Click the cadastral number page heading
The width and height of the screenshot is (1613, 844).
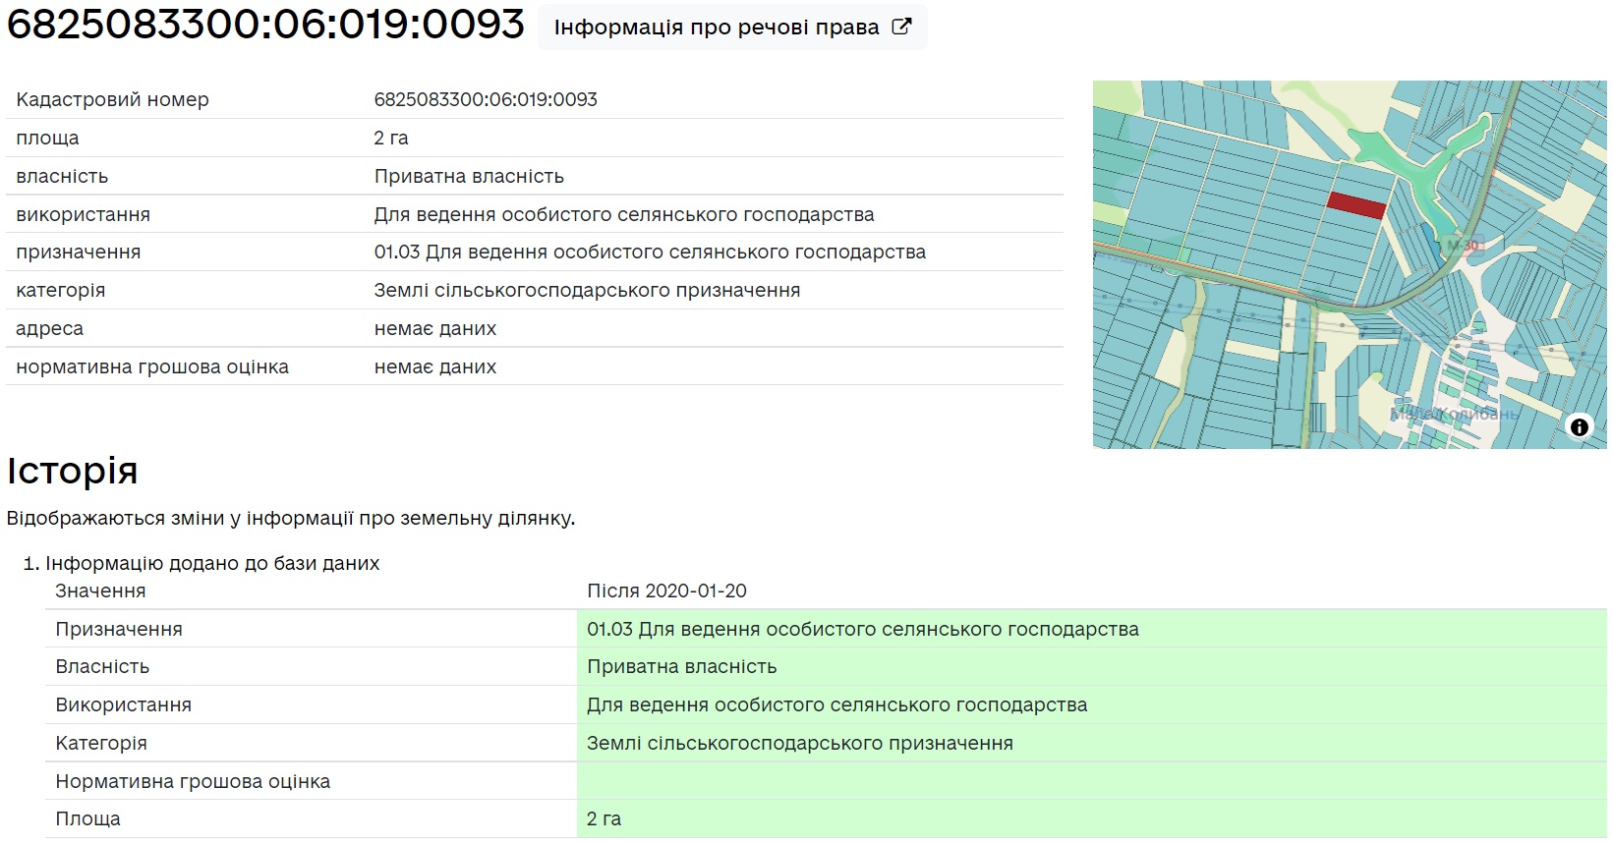click(265, 25)
